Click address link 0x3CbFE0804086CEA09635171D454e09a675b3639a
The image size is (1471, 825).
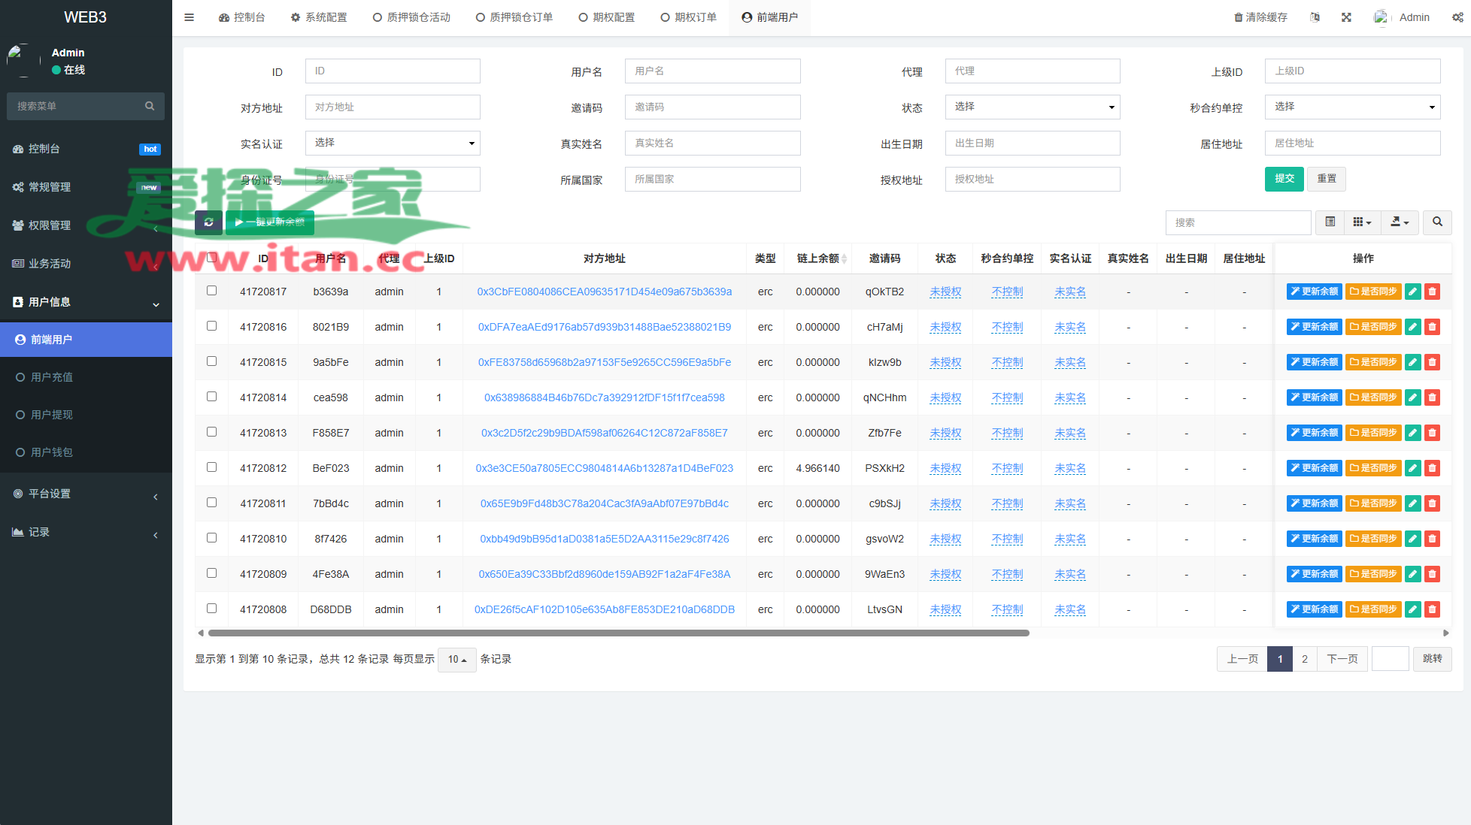pyautogui.click(x=604, y=292)
